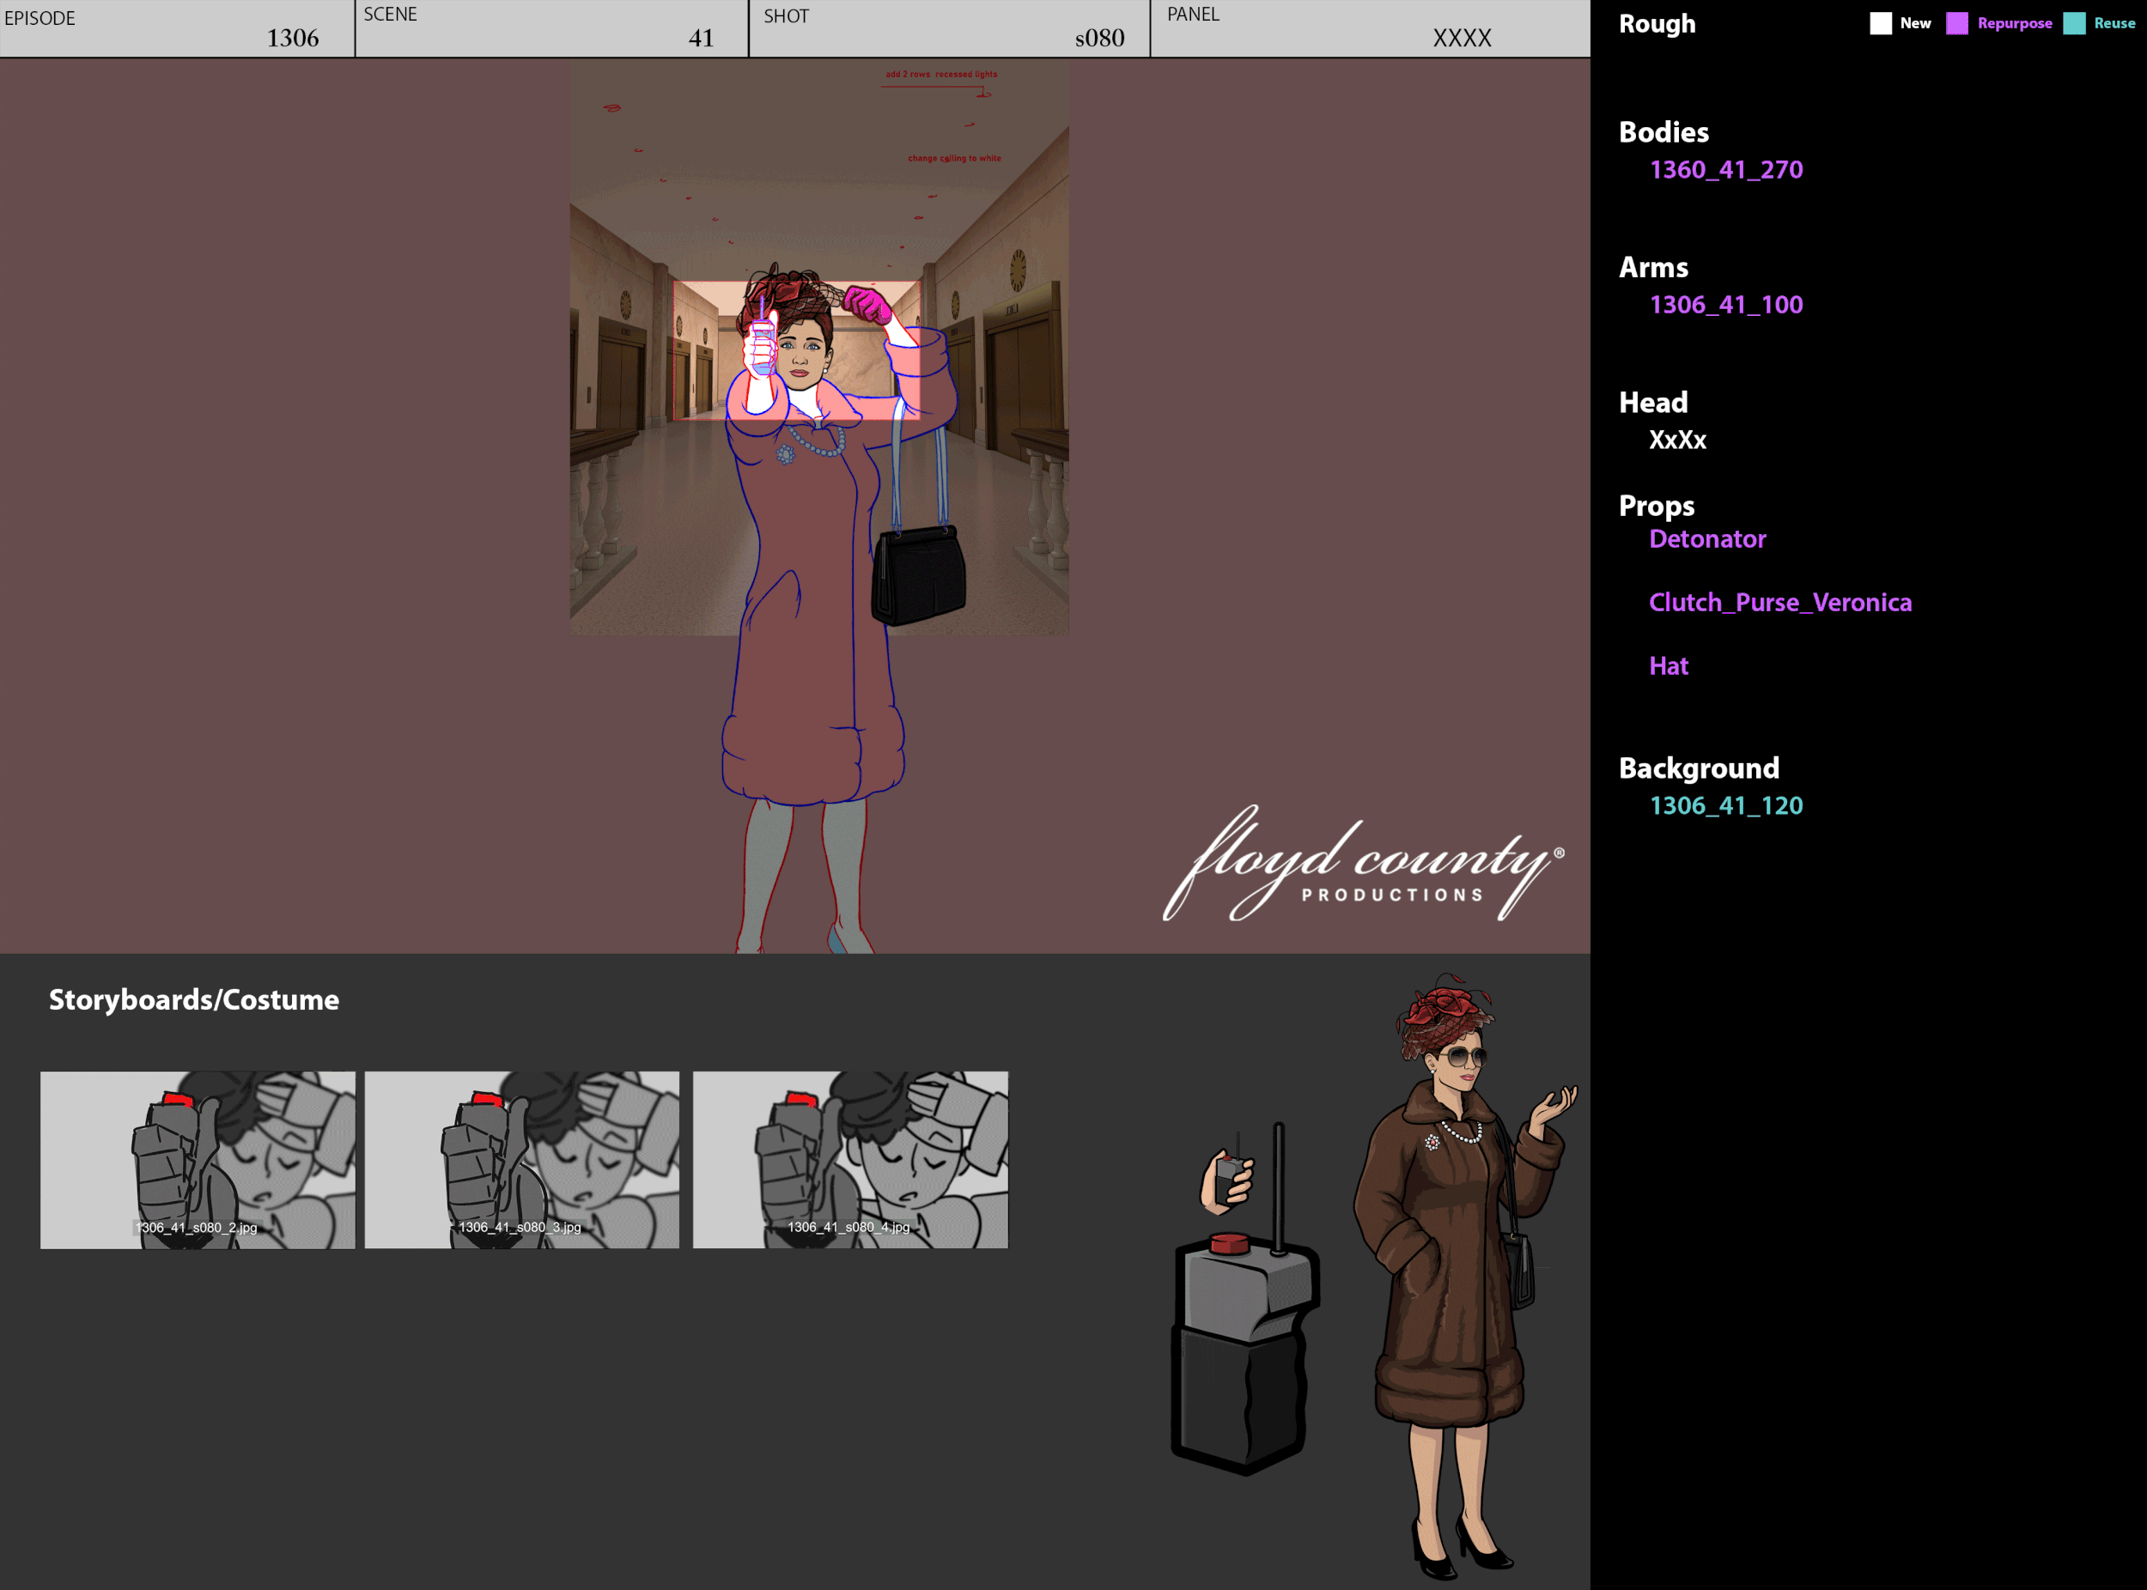Click the Background section heading
This screenshot has height=1590, width=2147.
pos(1699,768)
